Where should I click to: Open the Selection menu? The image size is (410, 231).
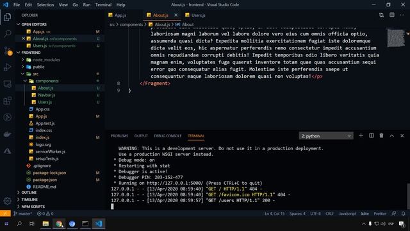(45, 4)
